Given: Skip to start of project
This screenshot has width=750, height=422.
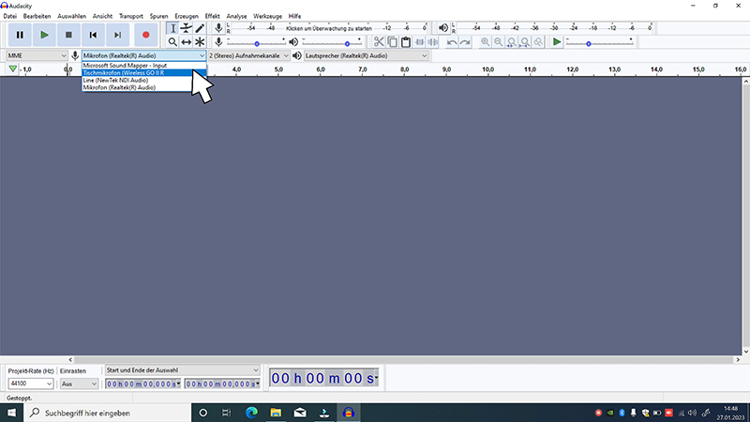Looking at the screenshot, I should point(93,35).
